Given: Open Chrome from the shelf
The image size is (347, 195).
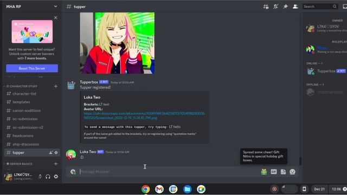Looking at the screenshot, I should pos(146,189).
